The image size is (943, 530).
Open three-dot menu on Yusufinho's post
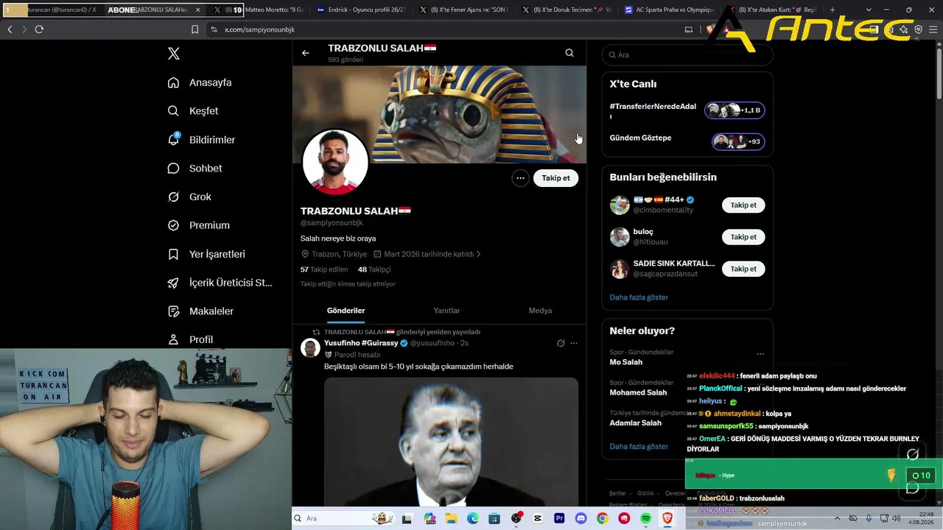click(x=574, y=343)
